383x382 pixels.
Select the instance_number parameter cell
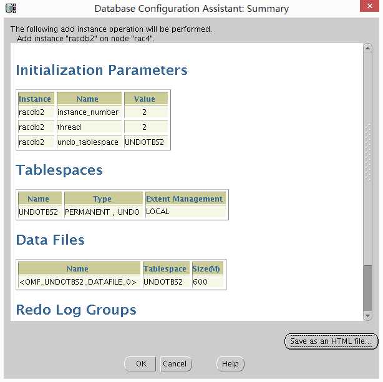coord(88,112)
